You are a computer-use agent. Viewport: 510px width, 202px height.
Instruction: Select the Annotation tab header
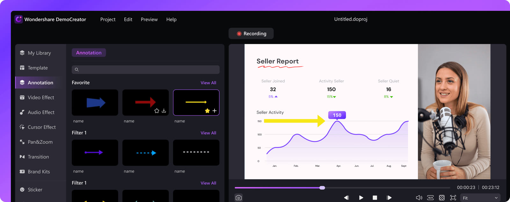point(89,53)
